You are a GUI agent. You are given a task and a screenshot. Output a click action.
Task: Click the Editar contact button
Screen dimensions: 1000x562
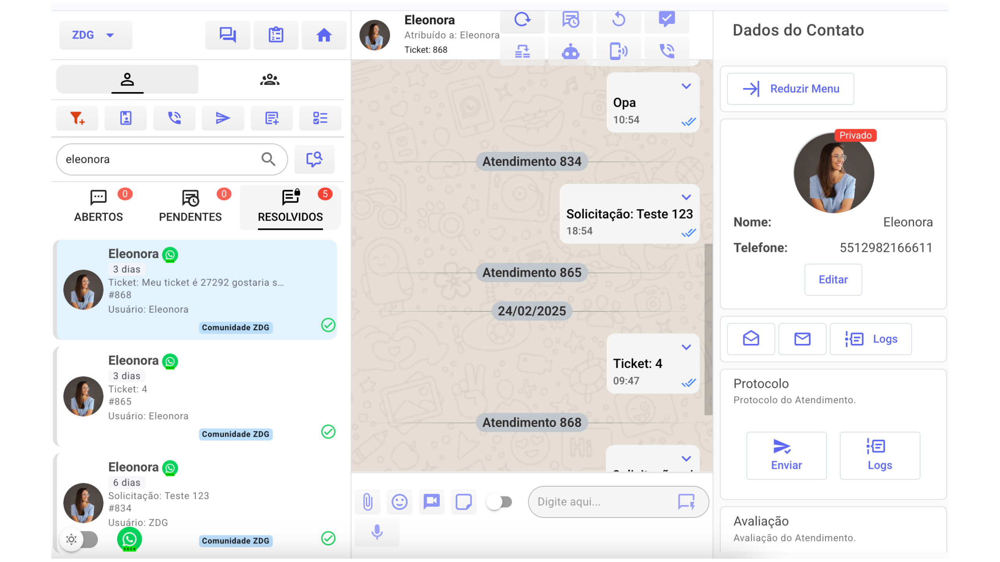coord(832,279)
